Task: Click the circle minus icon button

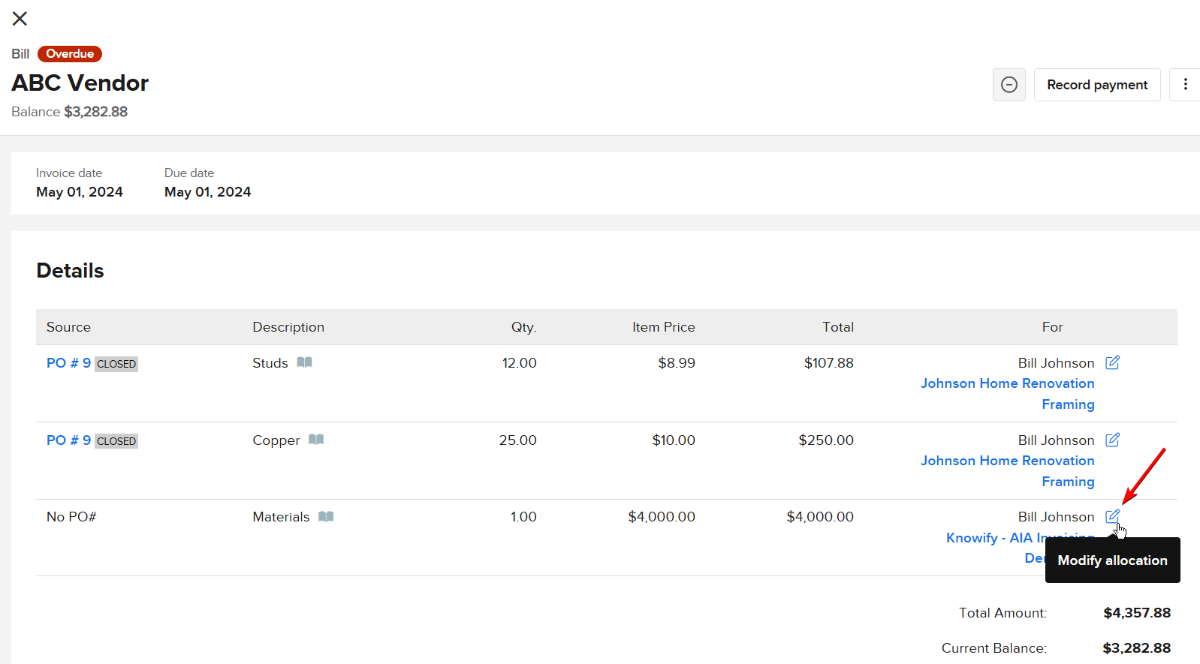Action: (1009, 85)
